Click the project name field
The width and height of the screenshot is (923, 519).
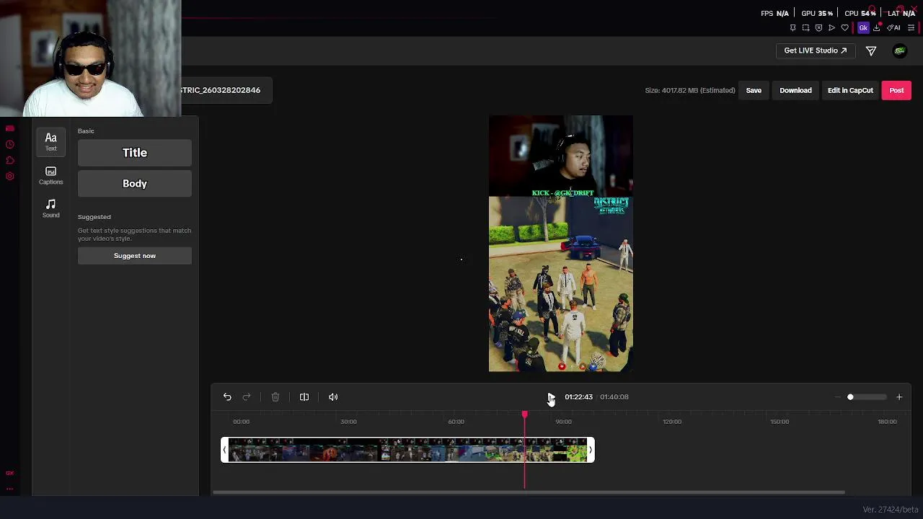226,90
